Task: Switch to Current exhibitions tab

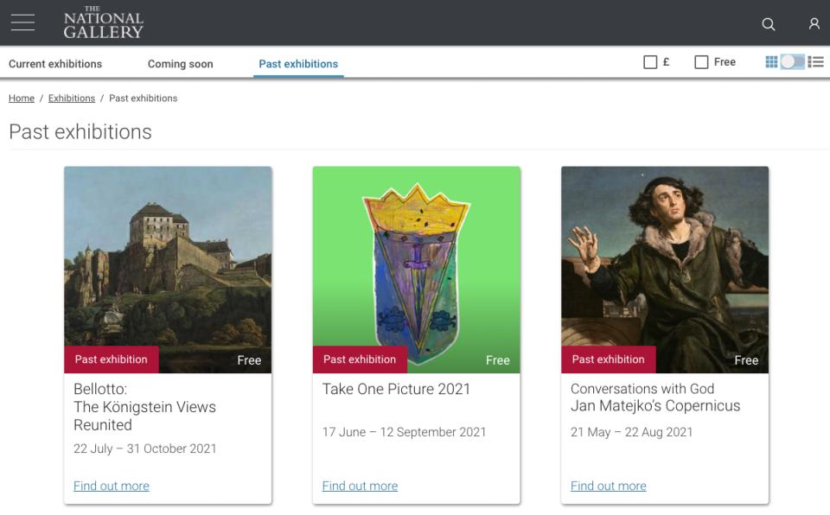Action: tap(55, 64)
